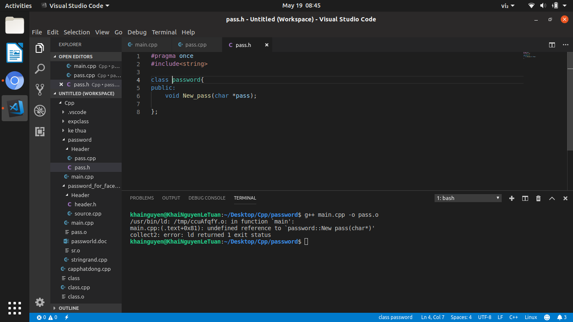
Task: Open the Terminal menu
Action: 164,32
